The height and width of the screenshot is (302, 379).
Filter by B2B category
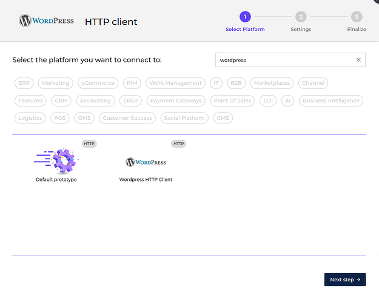pyautogui.click(x=236, y=83)
